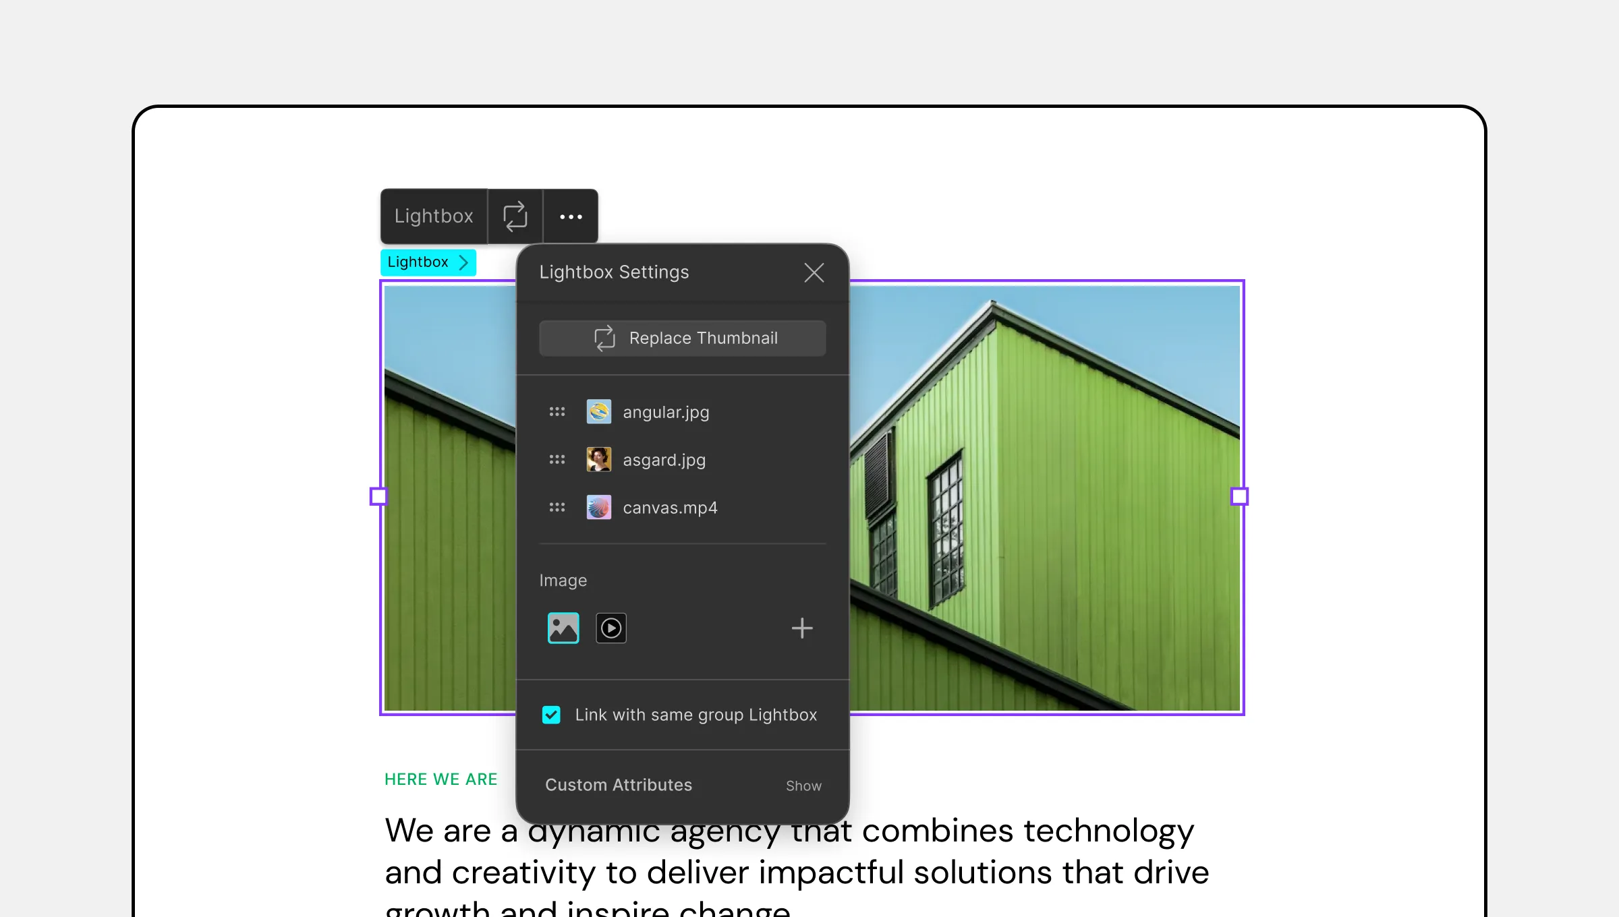Viewport: 1619px width, 917px height.
Task: Click the Lightbox replace/swap icon
Action: 514,216
